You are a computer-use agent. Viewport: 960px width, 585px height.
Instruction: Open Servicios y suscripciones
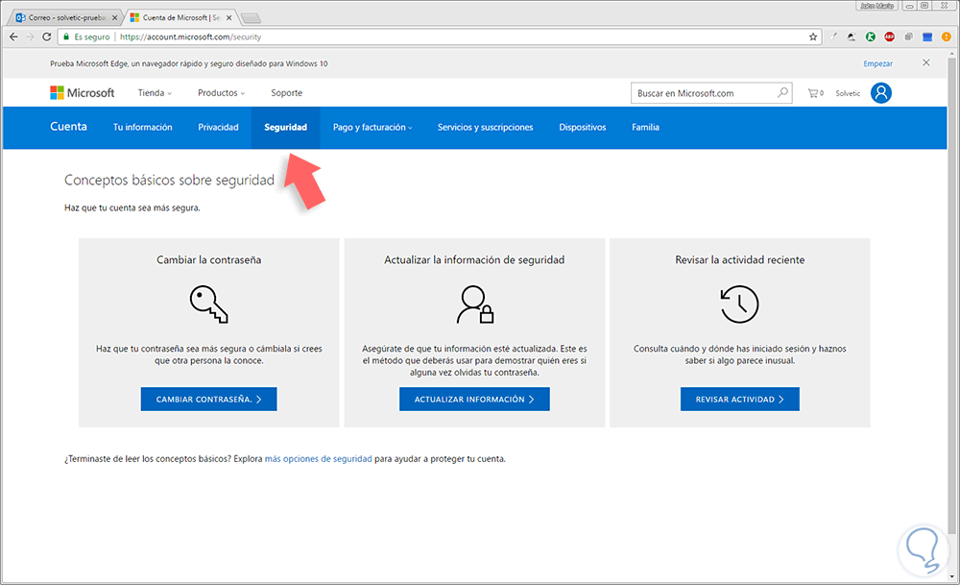coord(485,128)
